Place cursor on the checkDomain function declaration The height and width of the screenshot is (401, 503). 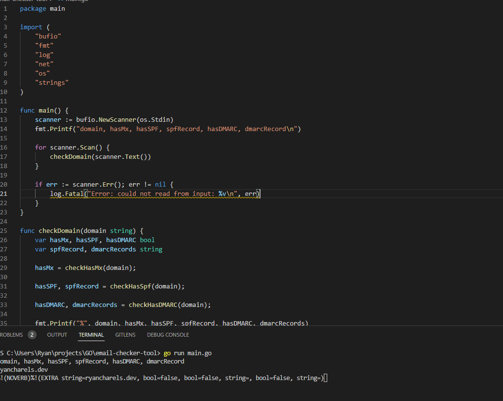pyautogui.click(x=59, y=230)
